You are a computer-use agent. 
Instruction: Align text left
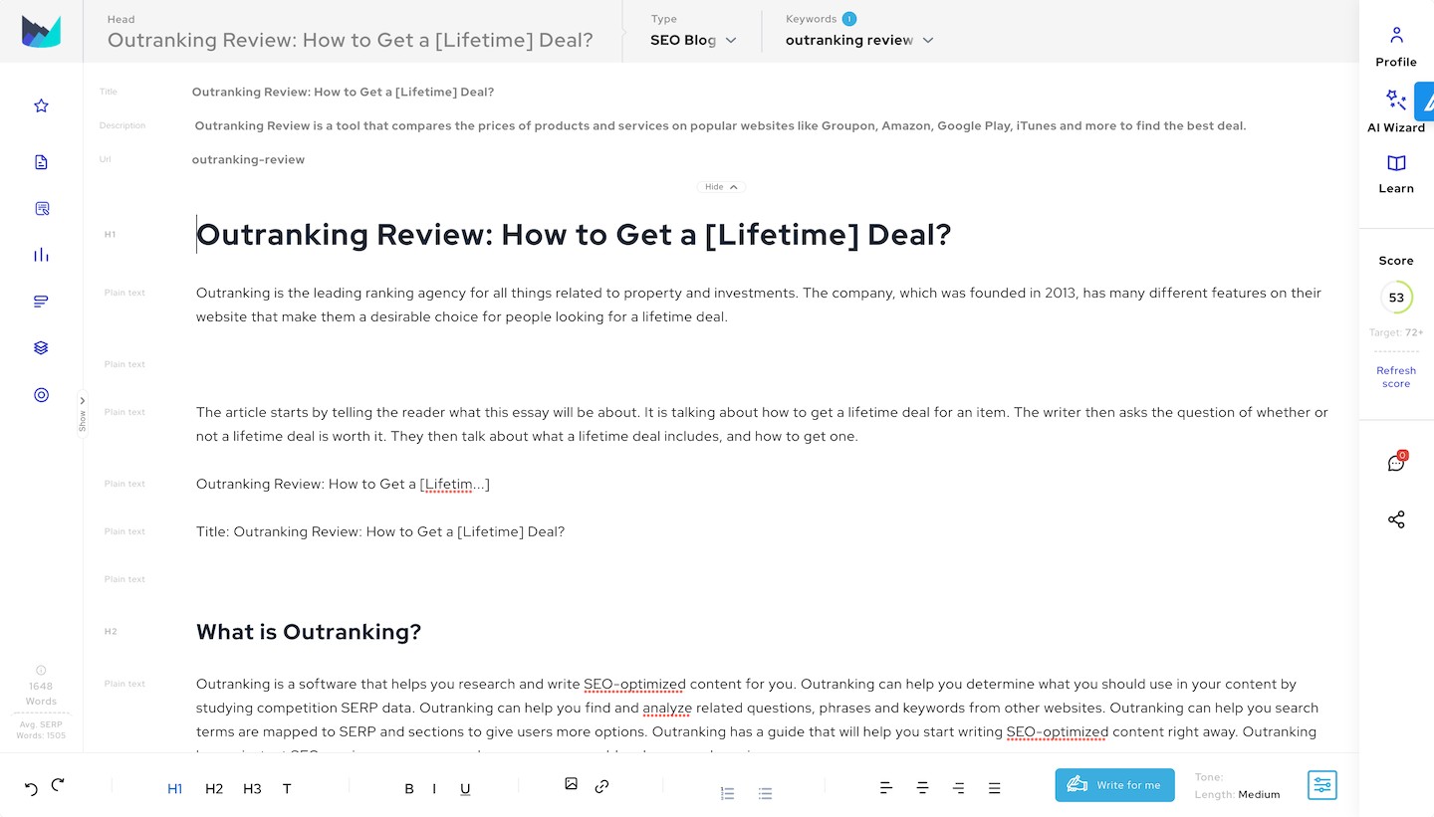point(886,788)
